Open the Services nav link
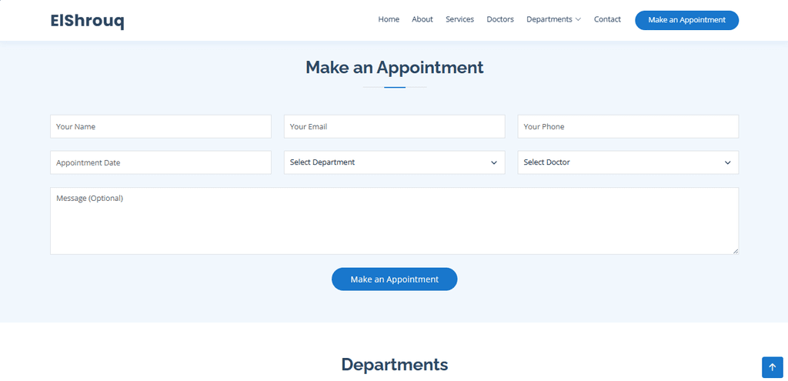 [x=459, y=19]
